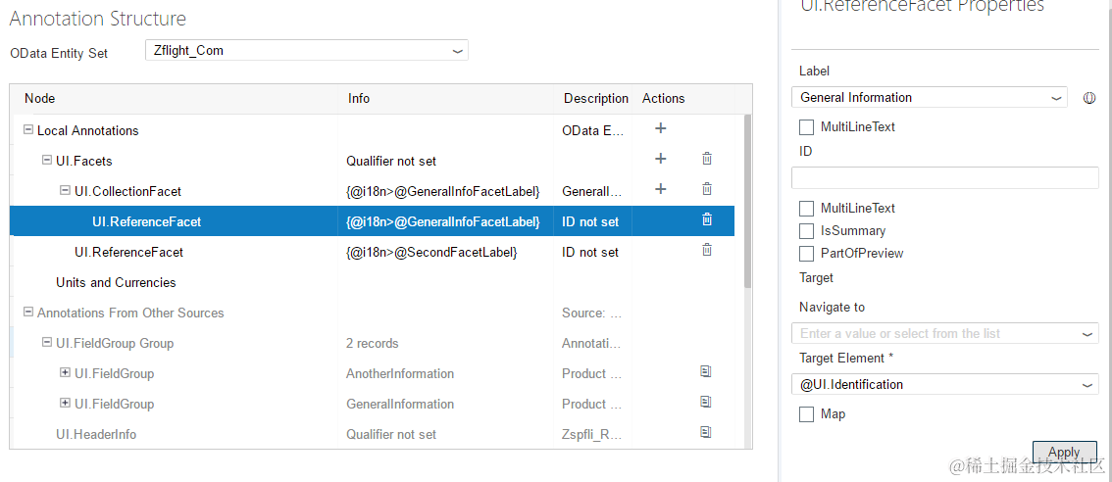The height and width of the screenshot is (482, 1112).
Task: Expand the AnotherInformation UI.FieldGroup
Action: pos(66,373)
